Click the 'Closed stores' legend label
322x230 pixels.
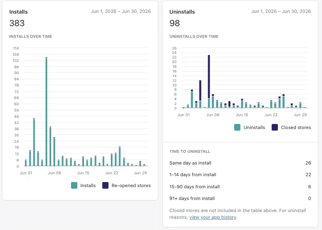296,127
